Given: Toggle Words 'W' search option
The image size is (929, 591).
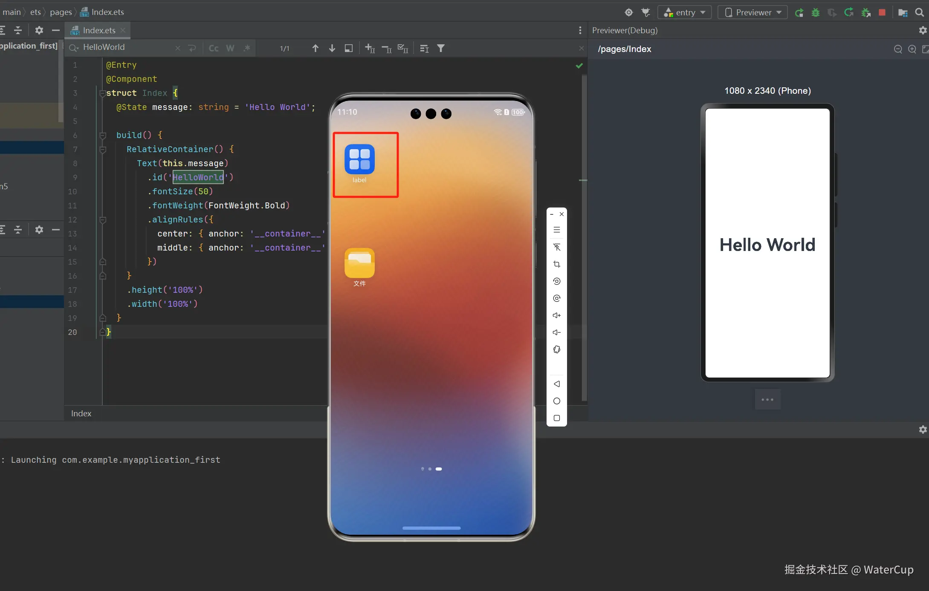Looking at the screenshot, I should pos(230,48).
